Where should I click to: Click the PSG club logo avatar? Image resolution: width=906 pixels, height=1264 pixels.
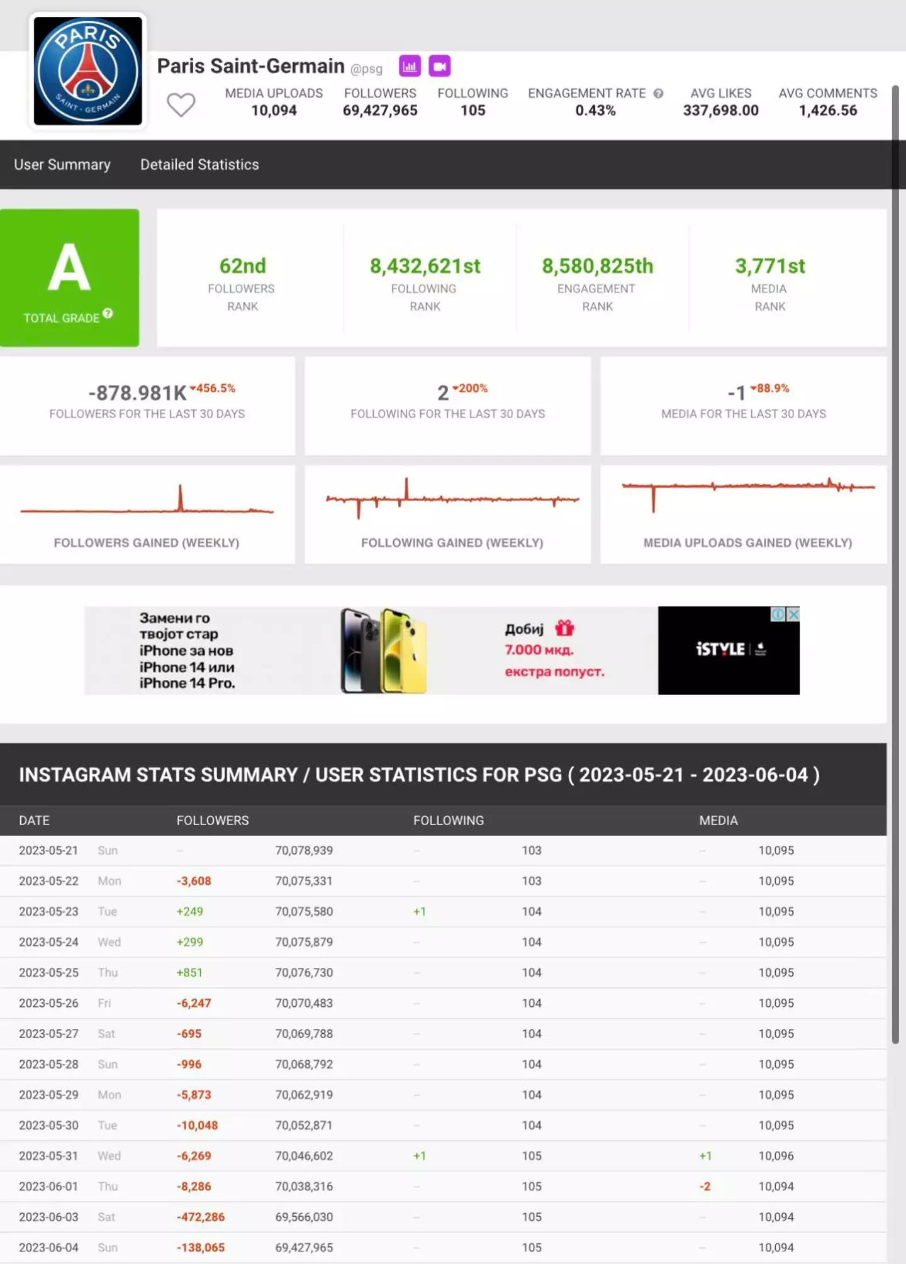(87, 71)
